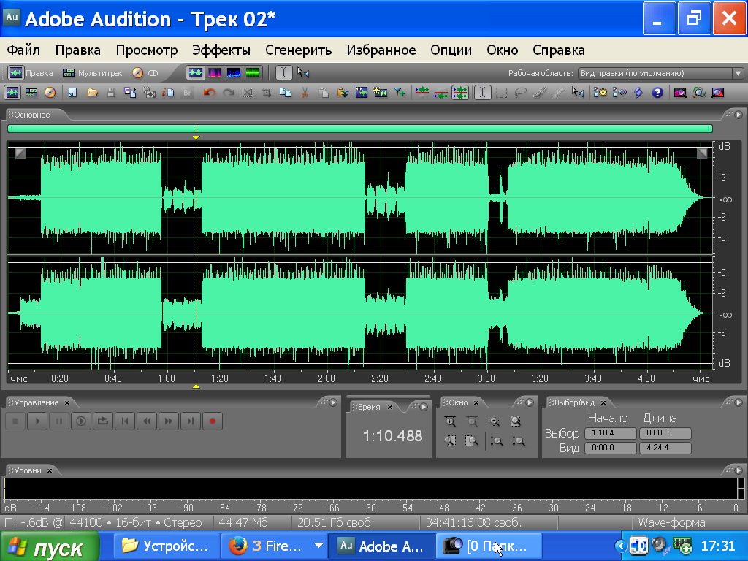This screenshot has height=561, width=748.
Task: Select the Marquee selection tool
Action: (501, 93)
